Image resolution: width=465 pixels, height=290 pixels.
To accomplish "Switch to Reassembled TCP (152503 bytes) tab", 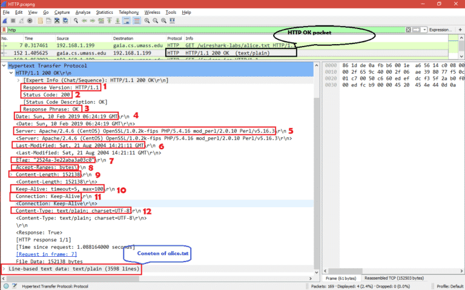I will click(394, 278).
